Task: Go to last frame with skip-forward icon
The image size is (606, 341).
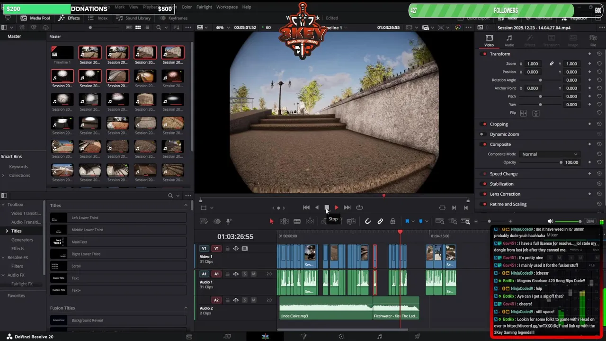Action: [347, 207]
